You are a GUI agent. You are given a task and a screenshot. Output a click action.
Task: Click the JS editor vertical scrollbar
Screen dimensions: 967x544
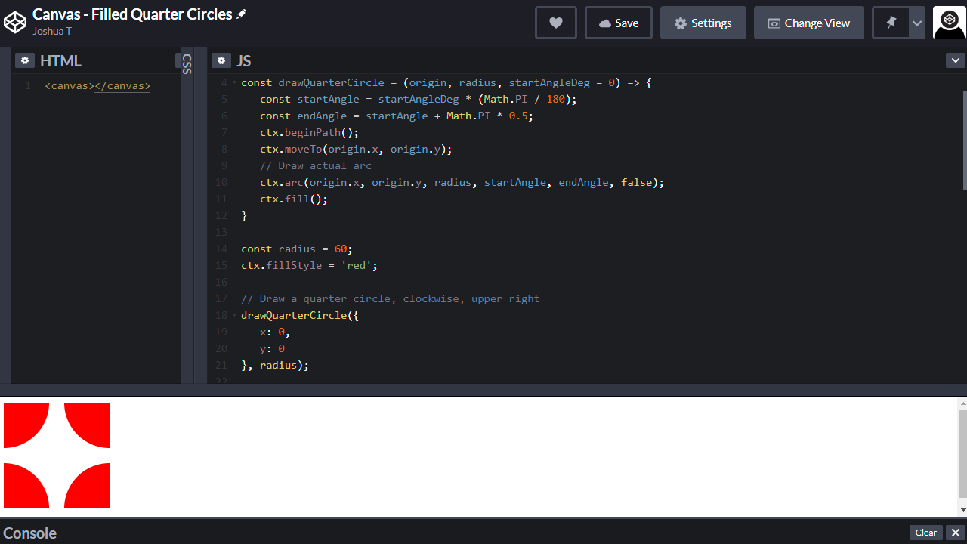tap(964, 140)
